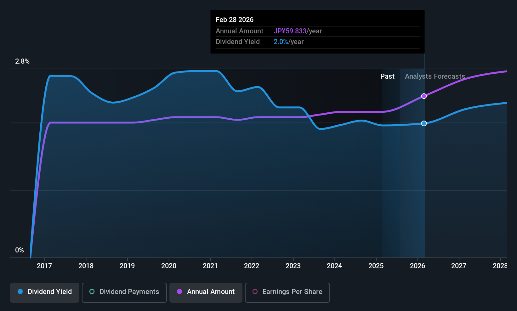Screen dimensions: 517x311
Task: Select the blue Dividend Yield data point
Action: (x=424, y=123)
